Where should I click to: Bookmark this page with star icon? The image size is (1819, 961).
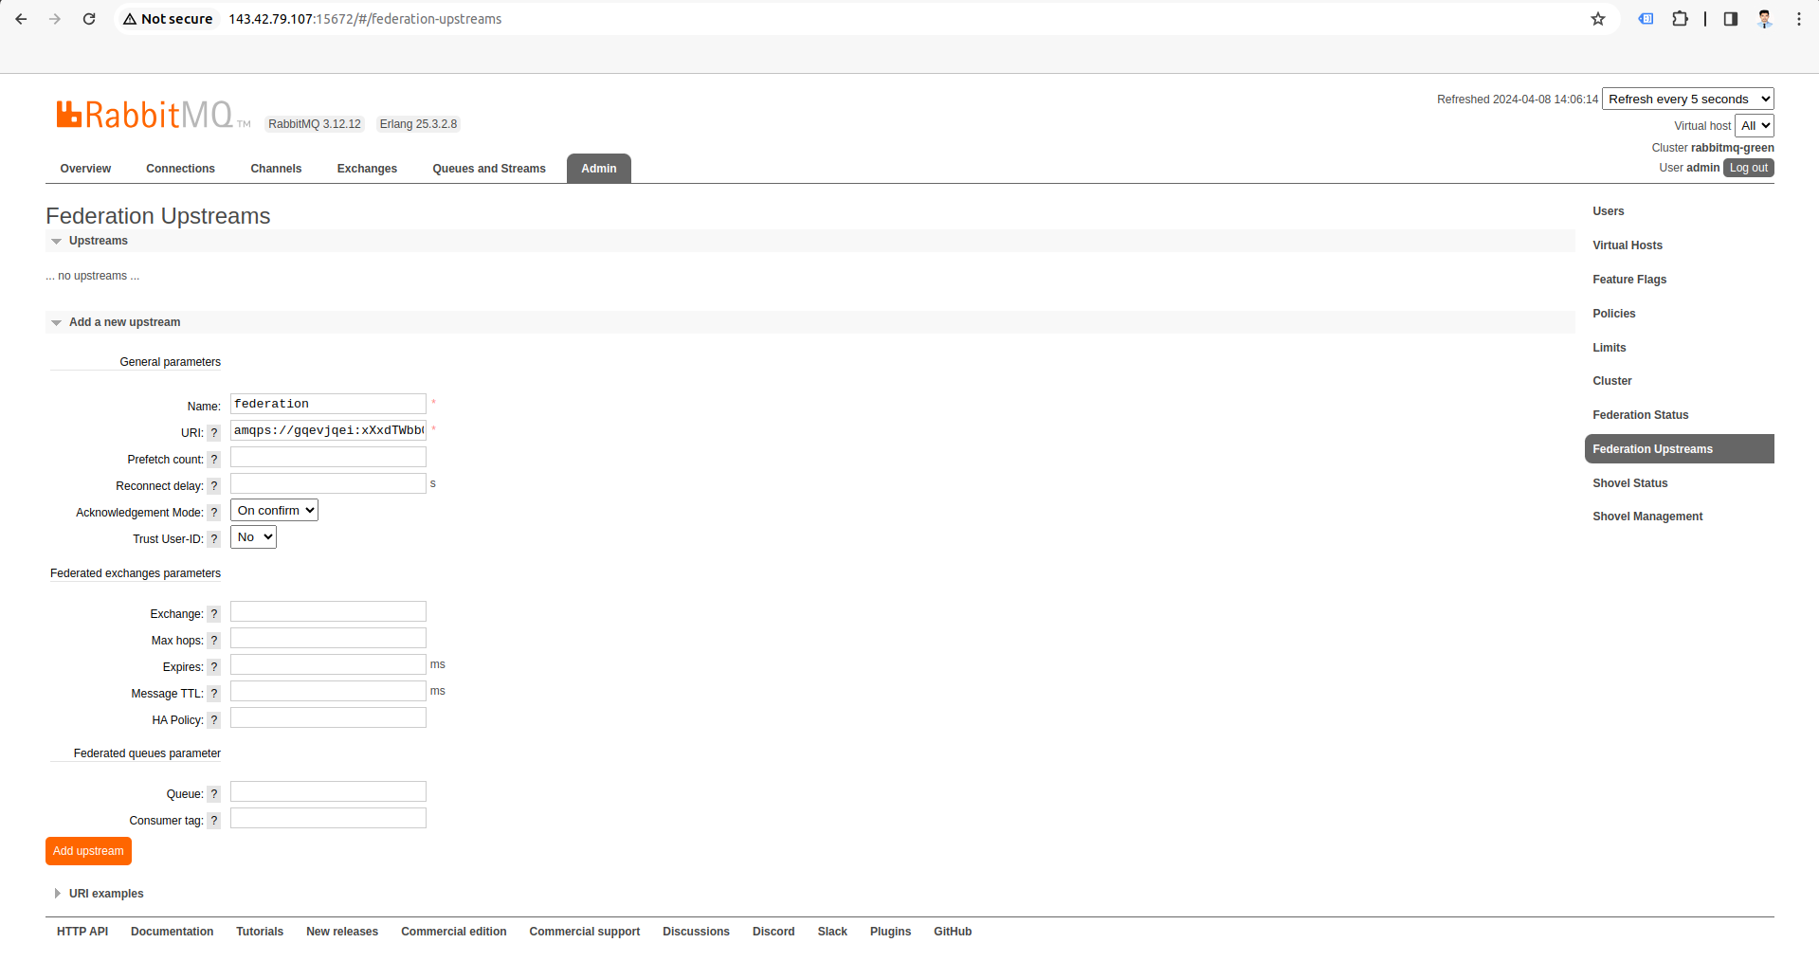pyautogui.click(x=1598, y=19)
